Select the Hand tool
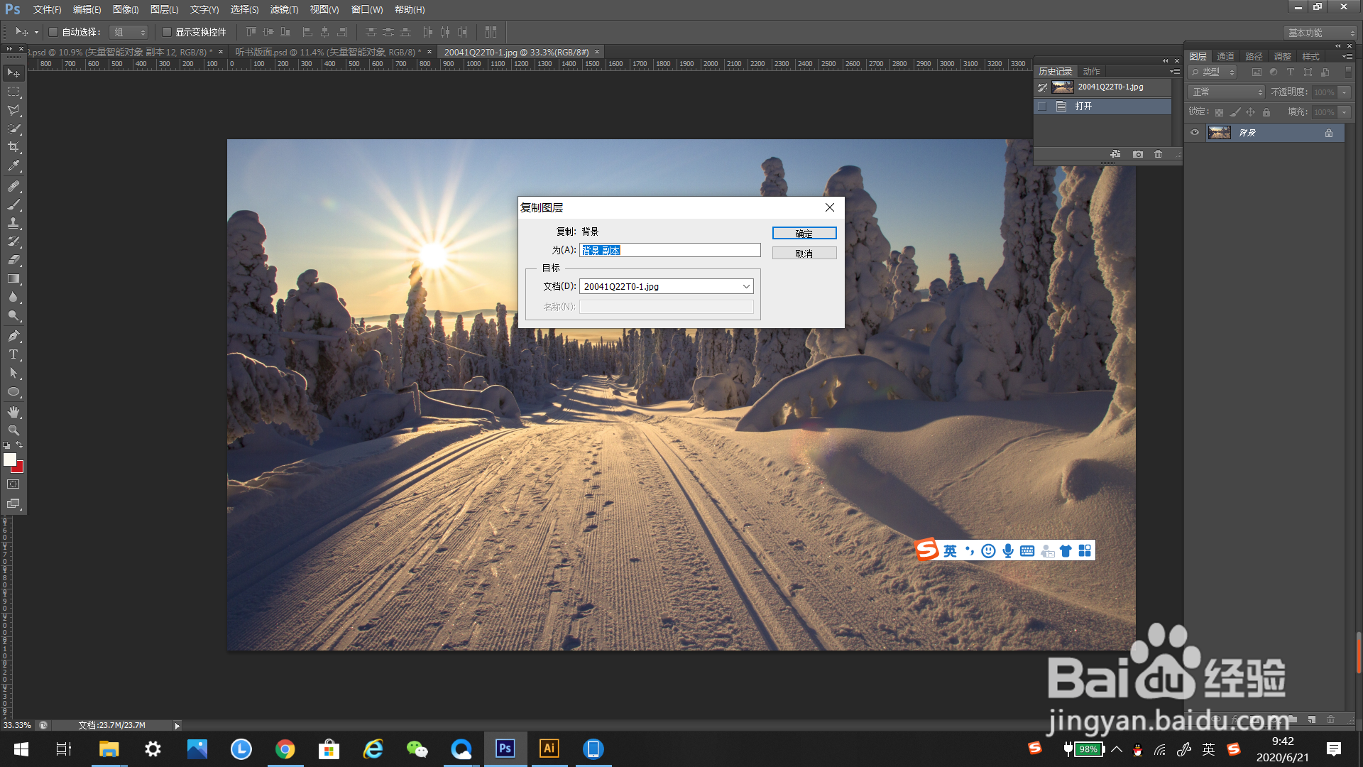Screen dimensions: 1363x767 (13, 412)
